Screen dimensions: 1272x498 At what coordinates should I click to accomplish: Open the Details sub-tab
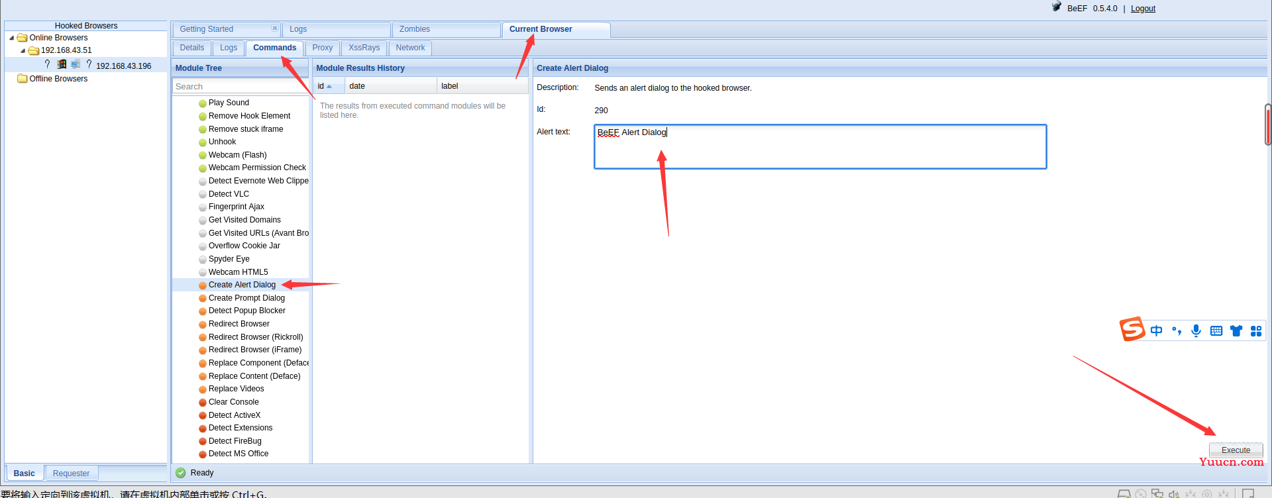[x=192, y=48]
